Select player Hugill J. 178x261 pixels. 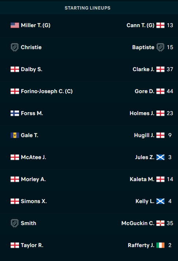(x=144, y=135)
